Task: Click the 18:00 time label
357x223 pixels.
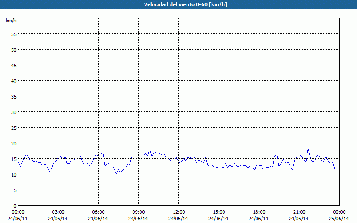Action: coord(259,212)
